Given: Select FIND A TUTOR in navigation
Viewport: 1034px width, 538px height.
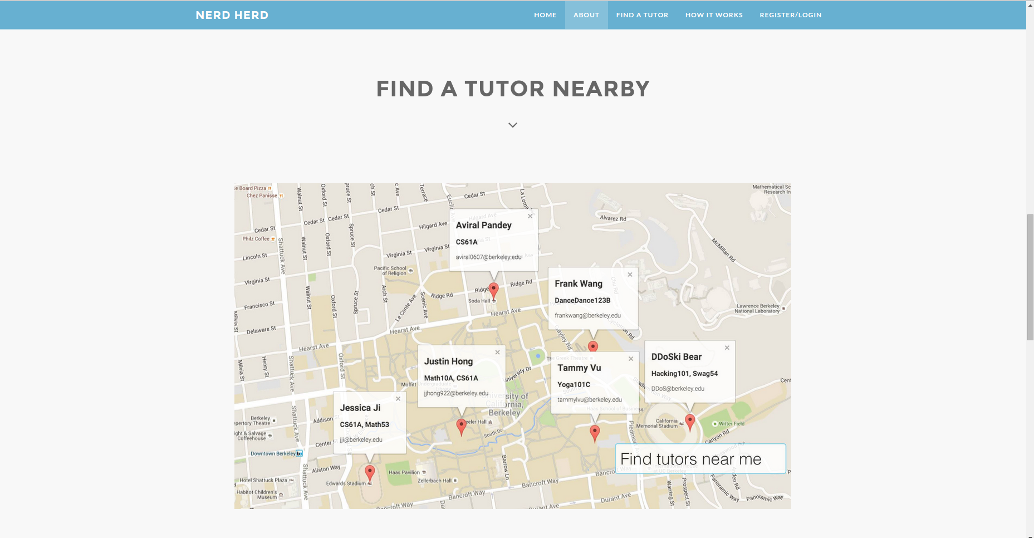Looking at the screenshot, I should point(642,15).
